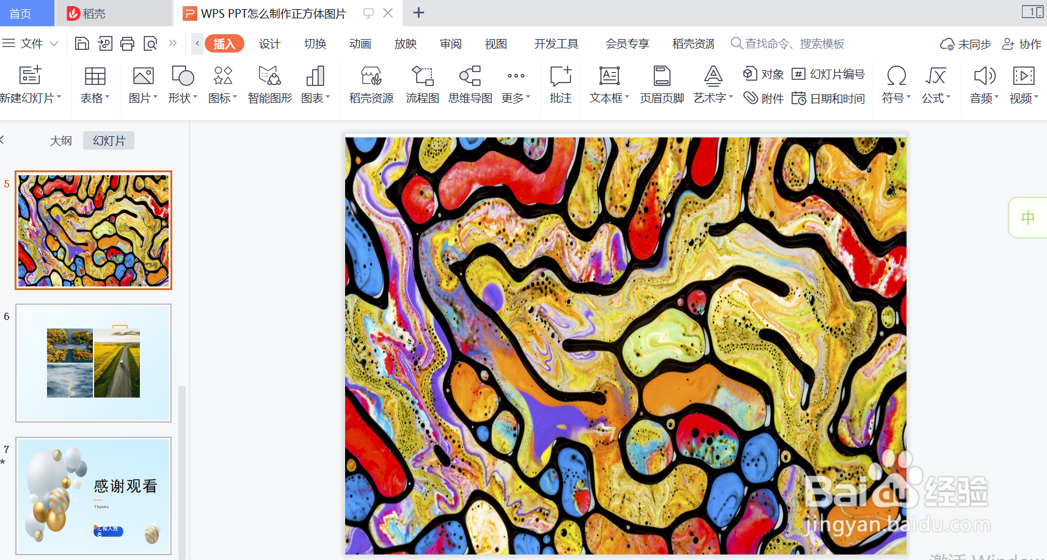Viewport: 1047px width, 560px height.
Task: Open the 开发工具 developer tools tab
Action: (556, 43)
